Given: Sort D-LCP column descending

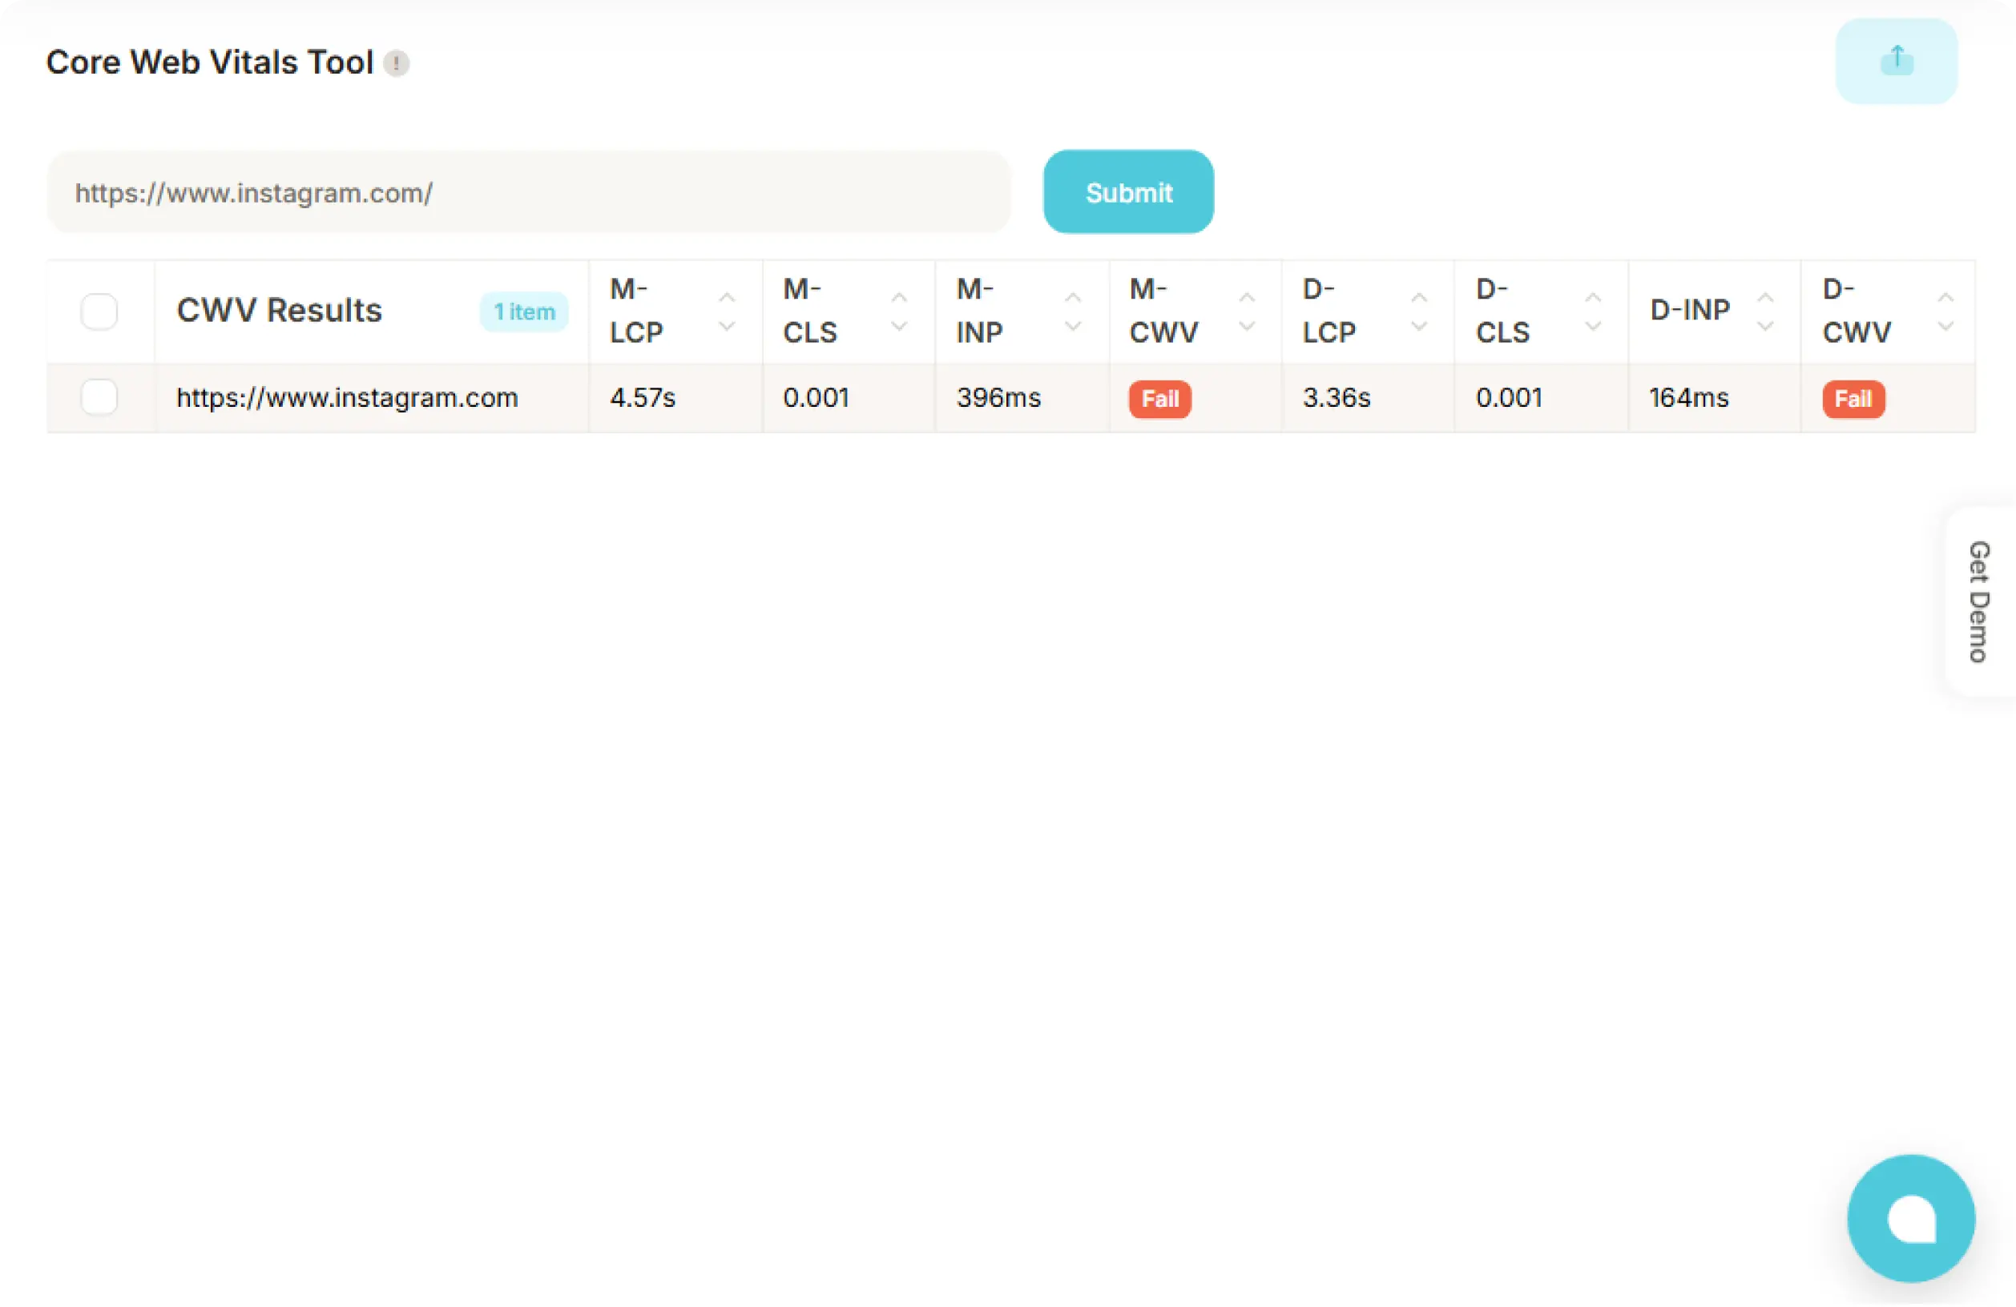Looking at the screenshot, I should click(1420, 326).
